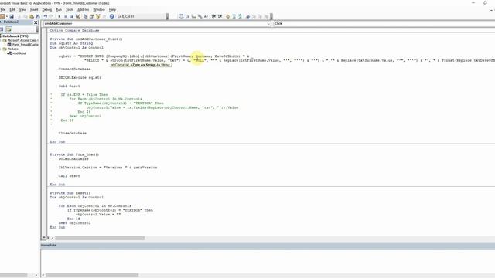Click the Quick Info icon
This screenshot has height=278, width=495.
193,16
